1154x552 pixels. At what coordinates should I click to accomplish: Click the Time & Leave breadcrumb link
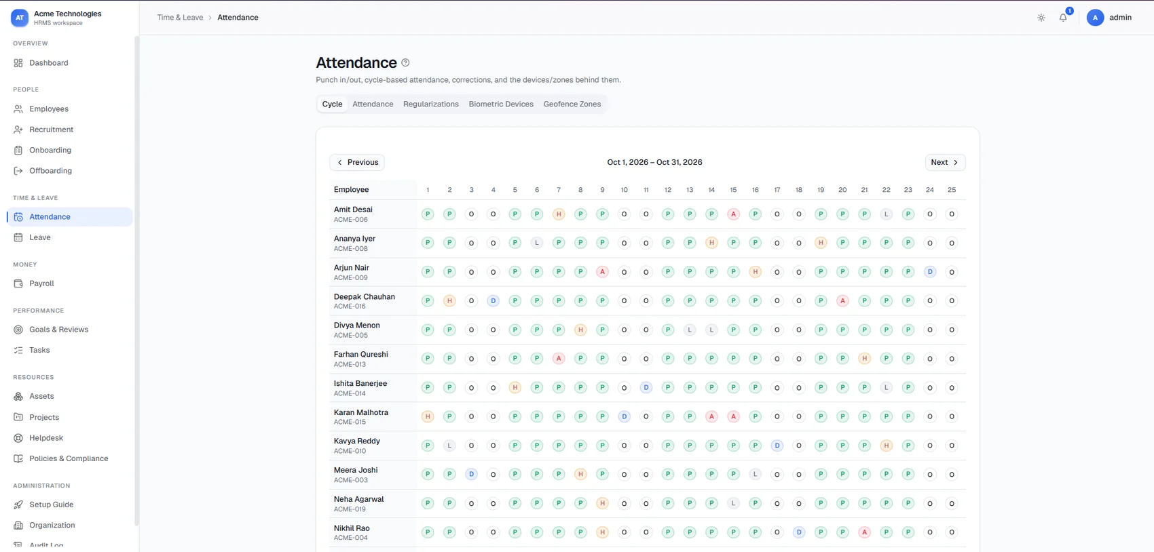point(180,18)
